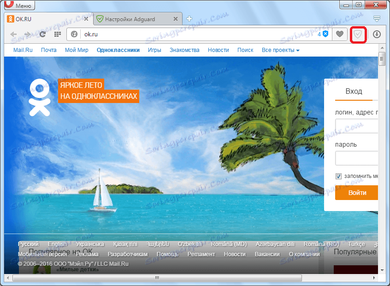Click the site info globe icon
Screen dimensions: 390x286
point(74,34)
